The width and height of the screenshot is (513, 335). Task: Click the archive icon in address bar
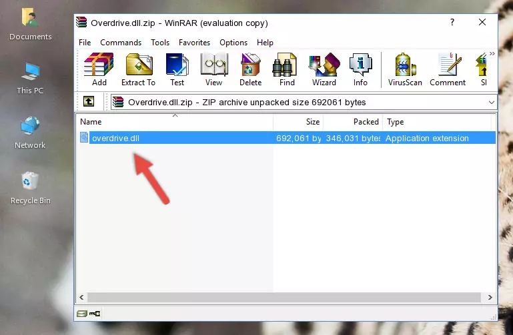(x=118, y=102)
